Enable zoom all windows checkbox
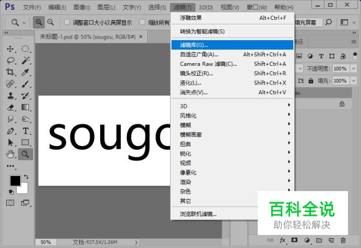 click(x=142, y=22)
